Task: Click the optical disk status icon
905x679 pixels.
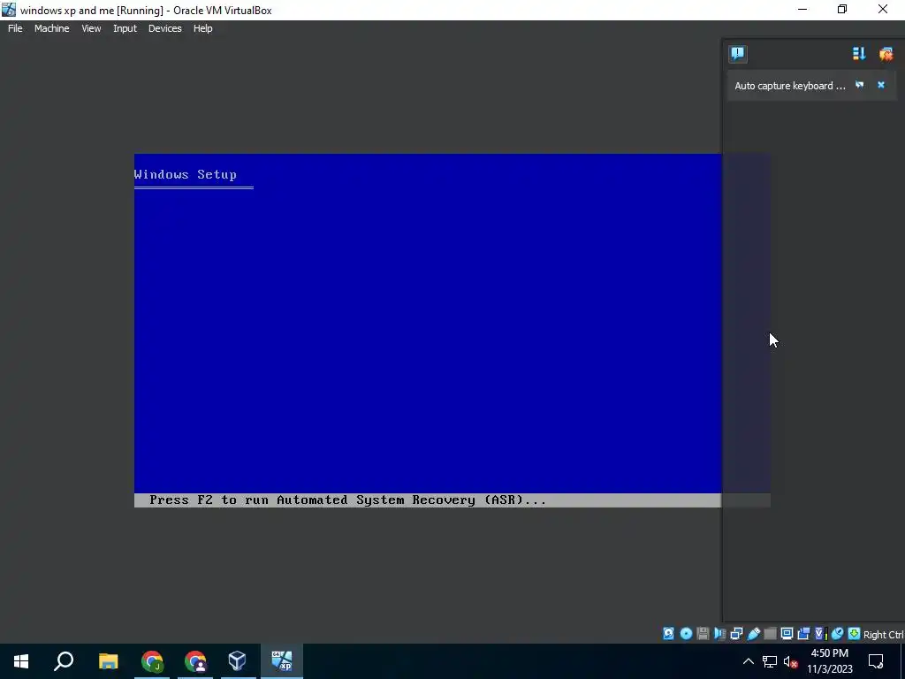Action: (x=686, y=633)
